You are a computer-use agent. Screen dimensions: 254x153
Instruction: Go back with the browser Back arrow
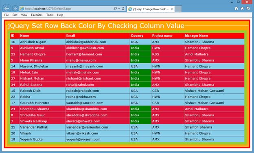[x=7, y=9]
